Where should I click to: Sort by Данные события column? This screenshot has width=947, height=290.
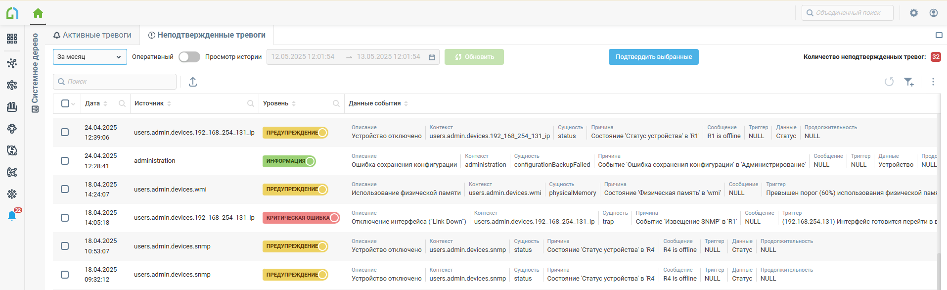406,103
